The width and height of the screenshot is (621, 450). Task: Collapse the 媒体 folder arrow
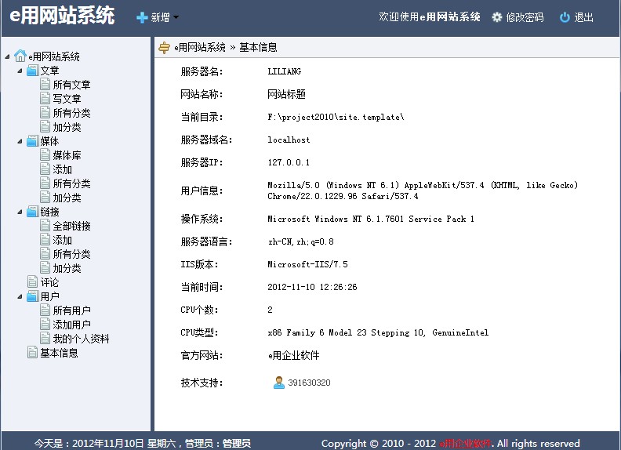(x=20, y=141)
